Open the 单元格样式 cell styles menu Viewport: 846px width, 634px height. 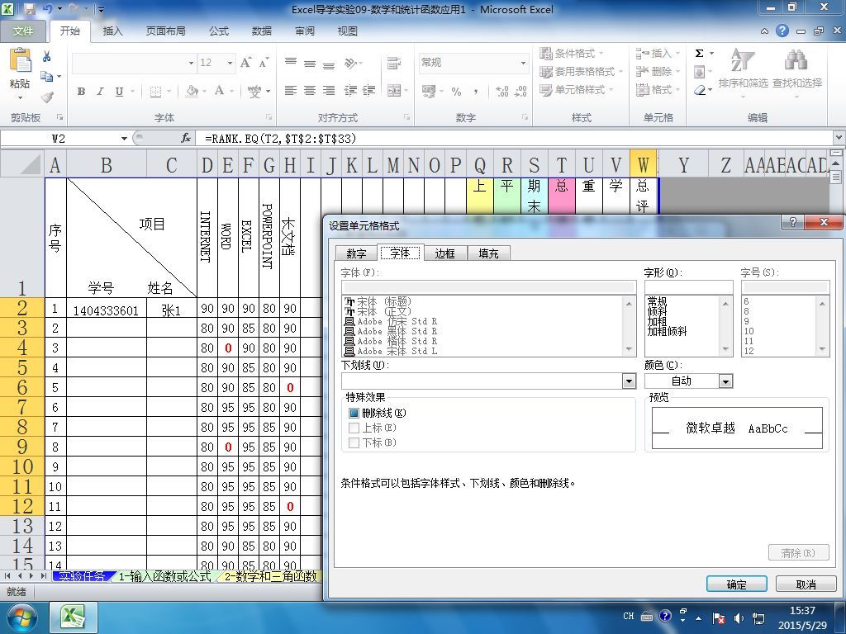[577, 89]
